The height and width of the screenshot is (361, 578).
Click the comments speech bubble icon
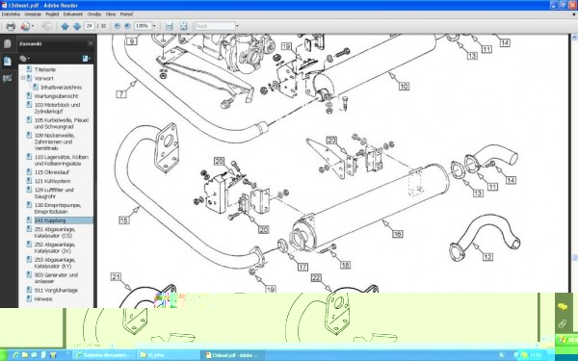tap(563, 306)
